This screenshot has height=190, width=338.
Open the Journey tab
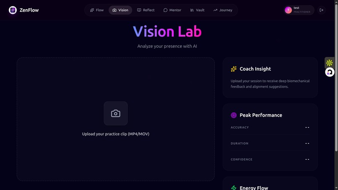point(223,10)
